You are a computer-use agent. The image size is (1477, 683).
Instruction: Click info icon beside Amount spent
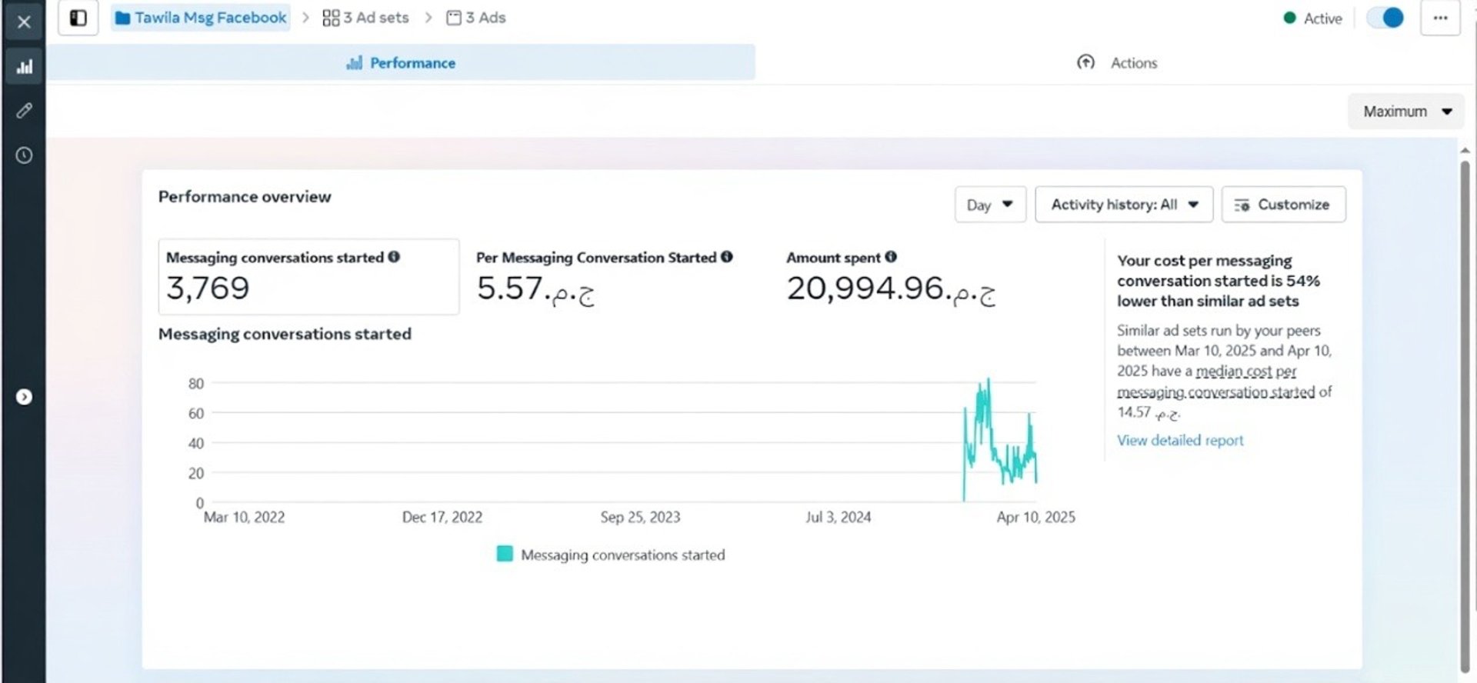(891, 257)
